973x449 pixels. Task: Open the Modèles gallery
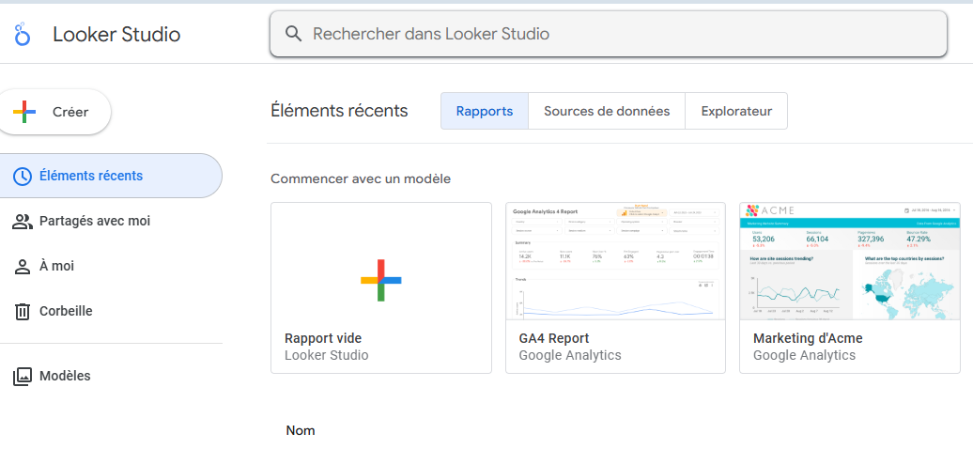pyautogui.click(x=111, y=377)
